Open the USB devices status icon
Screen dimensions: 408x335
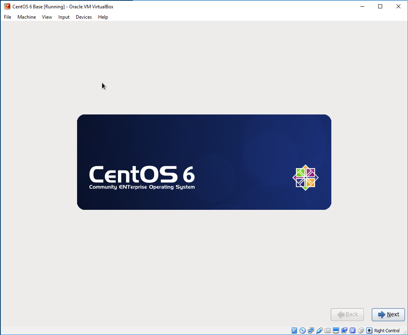319,331
